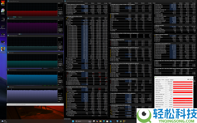Open Microsoft Store from the taskbar

(x=107, y=121)
